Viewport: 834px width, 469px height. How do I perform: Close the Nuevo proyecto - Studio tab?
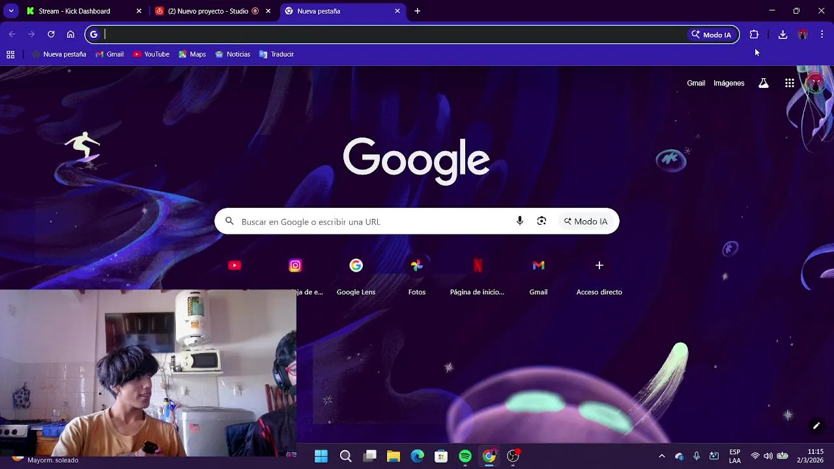pos(268,11)
